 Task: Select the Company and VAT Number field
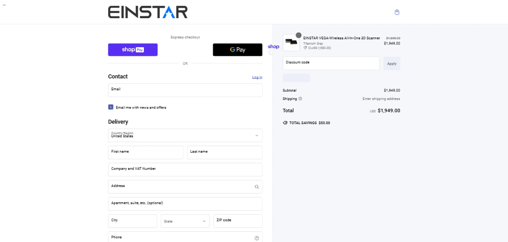[x=185, y=169]
